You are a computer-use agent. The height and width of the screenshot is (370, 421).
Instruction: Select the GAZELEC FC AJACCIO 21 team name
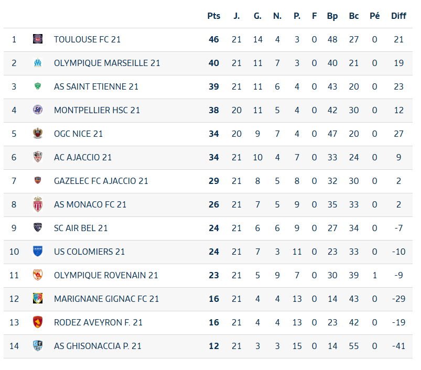pos(101,181)
